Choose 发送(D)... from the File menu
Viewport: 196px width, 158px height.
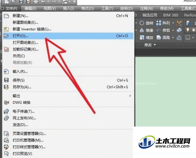point(68,125)
